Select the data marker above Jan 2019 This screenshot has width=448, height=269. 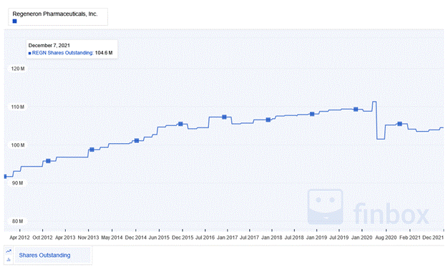point(312,114)
